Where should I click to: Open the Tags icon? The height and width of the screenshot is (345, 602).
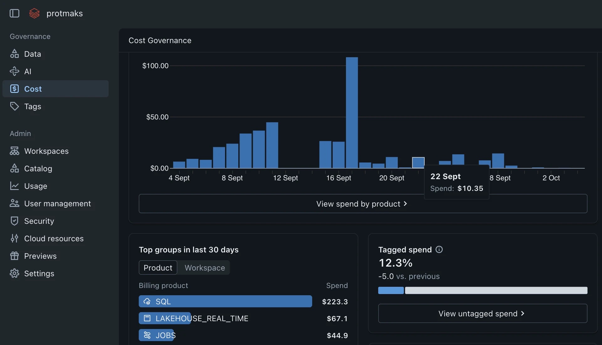coord(14,106)
